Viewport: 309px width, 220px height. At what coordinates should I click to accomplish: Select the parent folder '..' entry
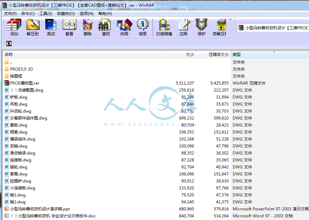pyautogui.click(x=8, y=62)
